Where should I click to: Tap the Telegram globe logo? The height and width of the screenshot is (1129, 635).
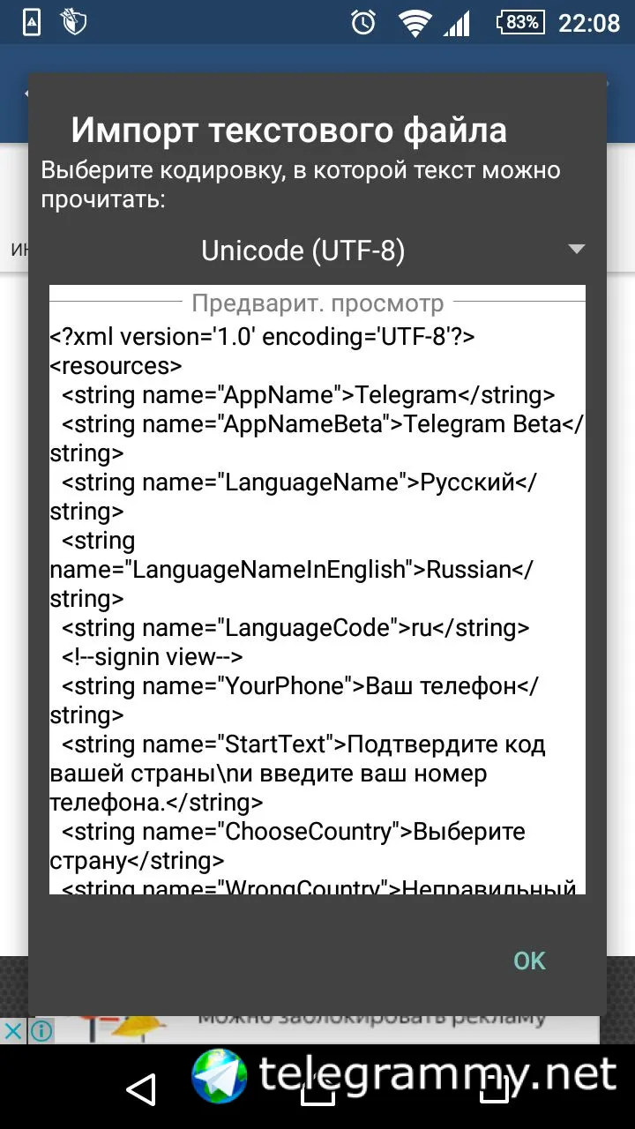coord(220,1076)
